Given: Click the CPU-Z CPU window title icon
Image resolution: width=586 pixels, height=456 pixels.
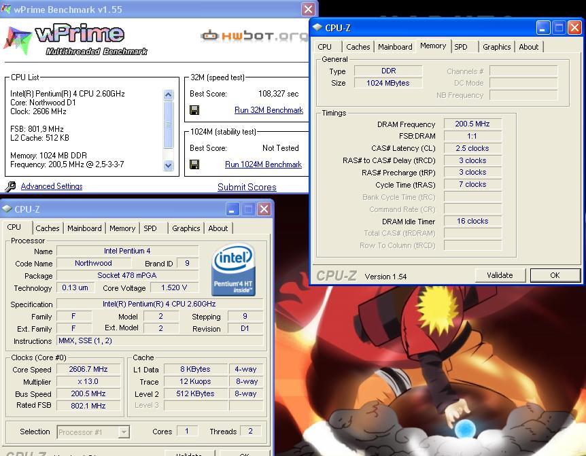Looking at the screenshot, I should [7, 209].
